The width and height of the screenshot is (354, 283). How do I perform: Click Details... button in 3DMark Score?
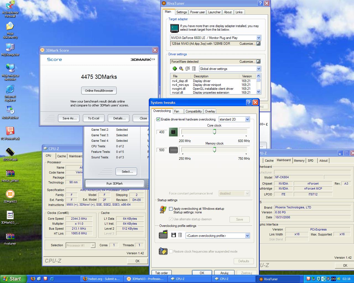click(x=119, y=118)
